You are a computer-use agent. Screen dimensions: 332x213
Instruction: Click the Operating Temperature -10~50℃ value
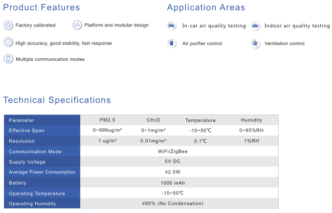pyautogui.click(x=173, y=193)
